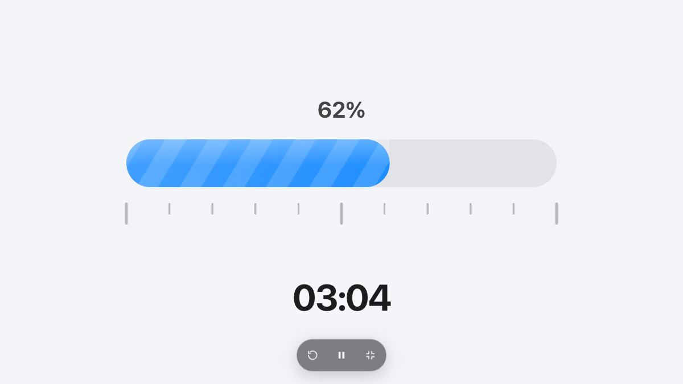Click the gray unfilled part of progress bar
The width and height of the screenshot is (683, 384).
tap(473, 163)
